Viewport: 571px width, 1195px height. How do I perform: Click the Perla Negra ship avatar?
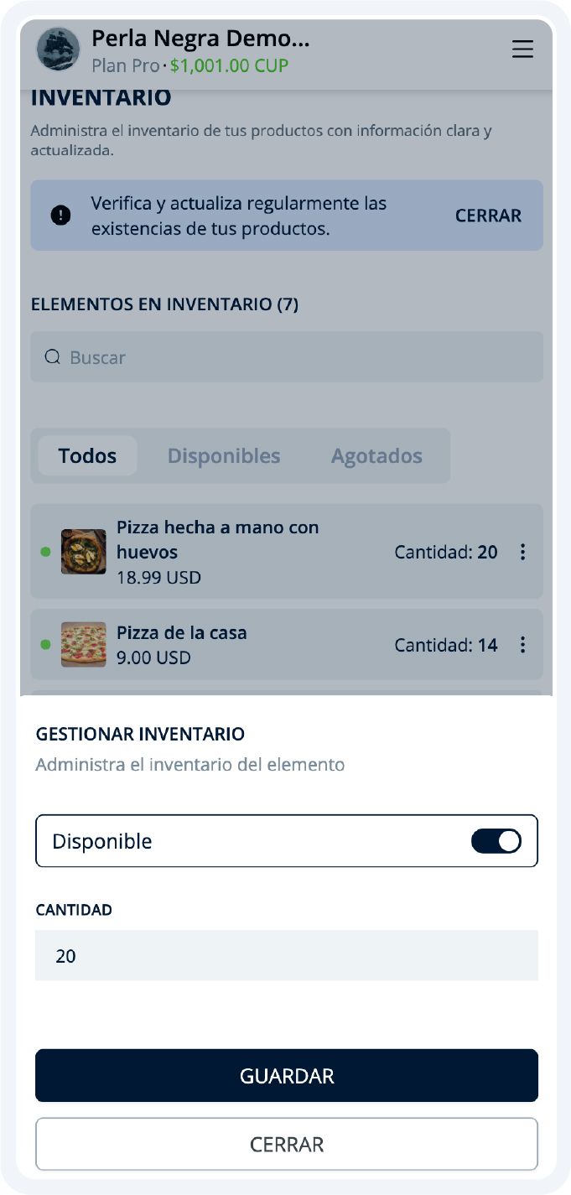pos(57,49)
